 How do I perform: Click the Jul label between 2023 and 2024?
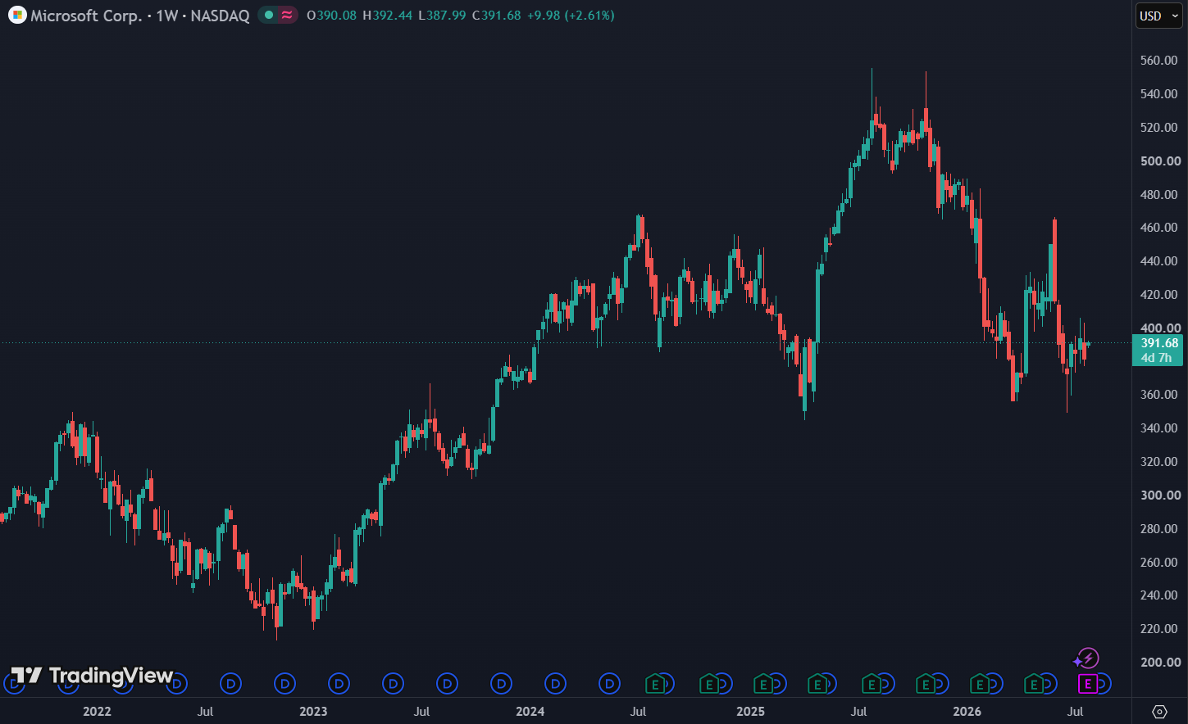point(421,712)
